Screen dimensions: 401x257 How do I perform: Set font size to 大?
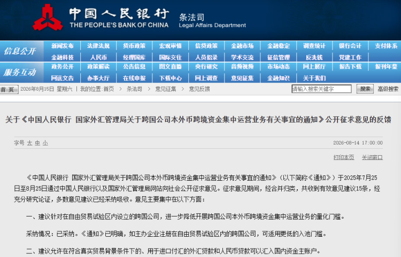(29, 143)
